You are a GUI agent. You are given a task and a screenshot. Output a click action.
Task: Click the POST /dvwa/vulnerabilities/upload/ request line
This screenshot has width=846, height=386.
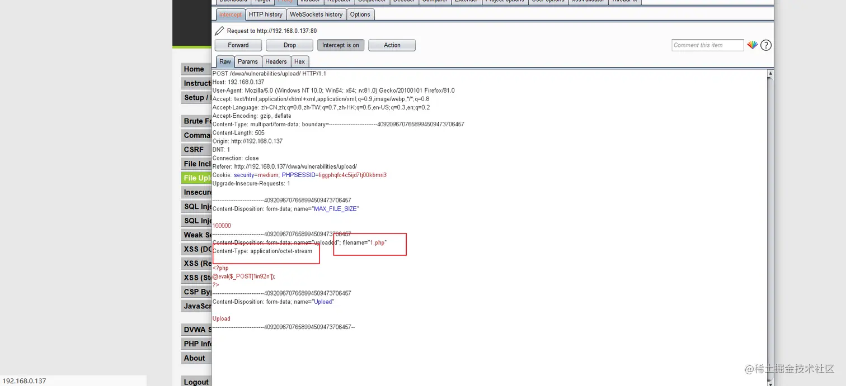point(269,74)
